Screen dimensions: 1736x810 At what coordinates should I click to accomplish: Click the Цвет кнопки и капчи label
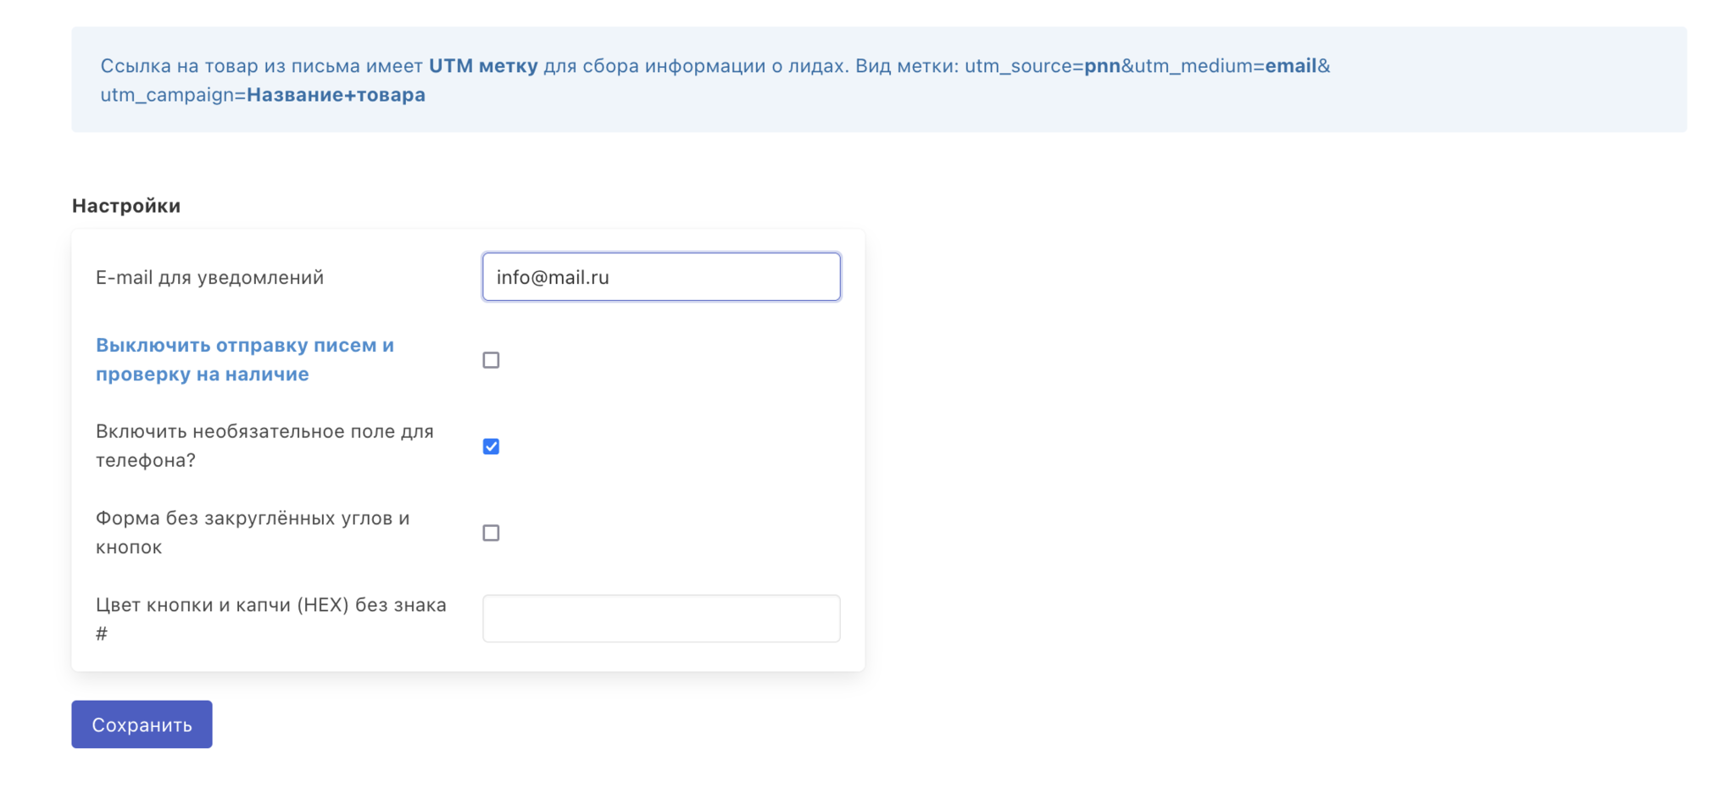pos(271,619)
